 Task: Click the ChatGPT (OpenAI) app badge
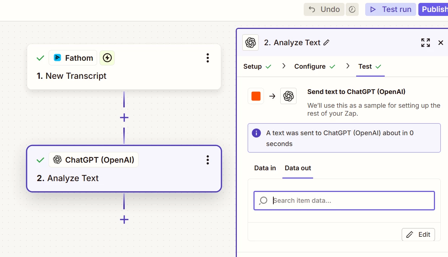[x=94, y=160]
